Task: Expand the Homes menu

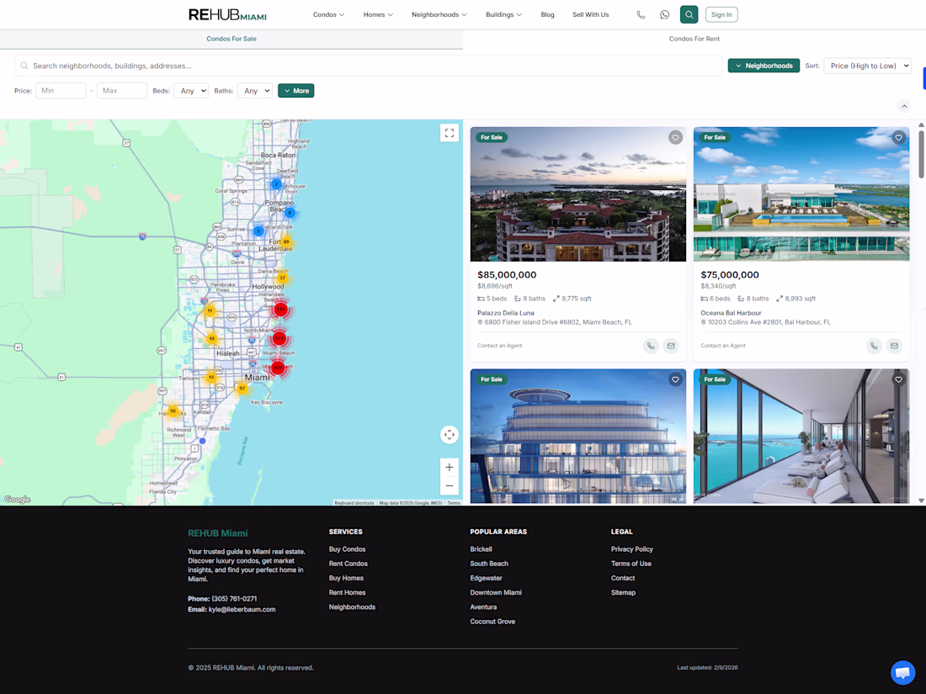Action: [378, 15]
